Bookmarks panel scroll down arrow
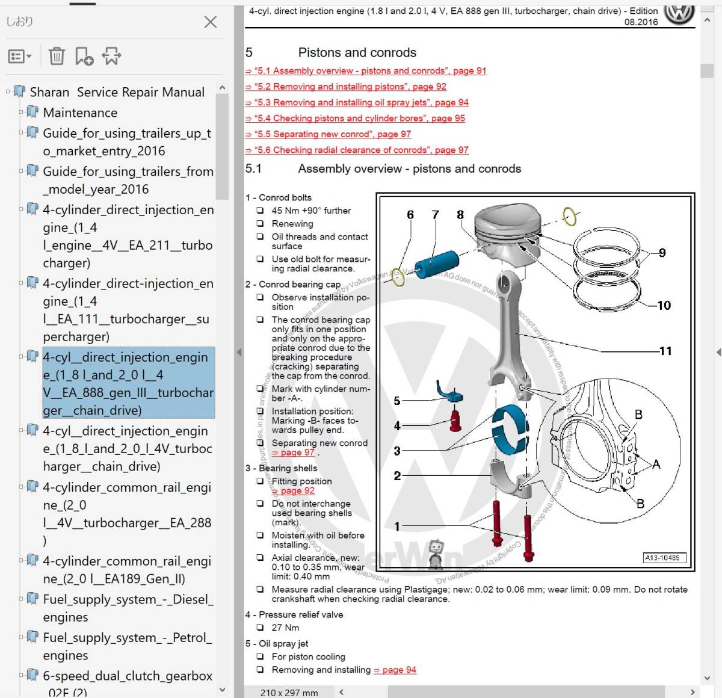This screenshot has height=698, width=722. [222, 690]
